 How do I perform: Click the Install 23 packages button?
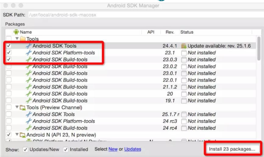[x=232, y=149]
